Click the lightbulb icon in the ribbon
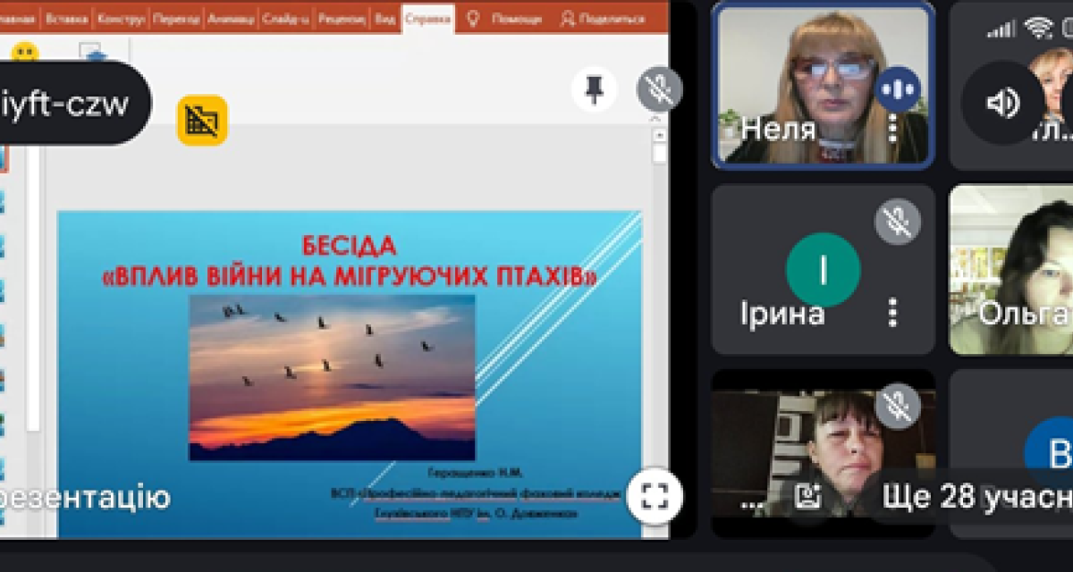1073x572 pixels. [473, 18]
